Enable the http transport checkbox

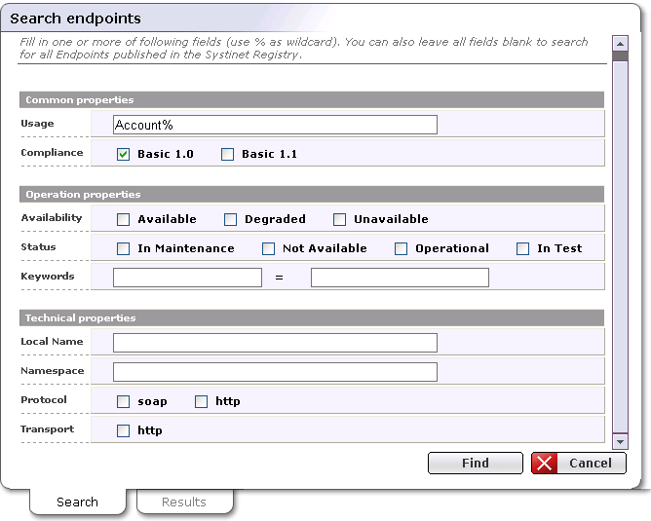point(124,430)
